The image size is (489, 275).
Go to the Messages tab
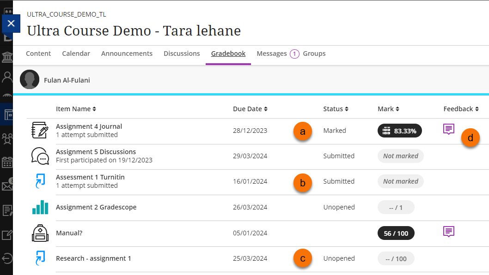272,54
